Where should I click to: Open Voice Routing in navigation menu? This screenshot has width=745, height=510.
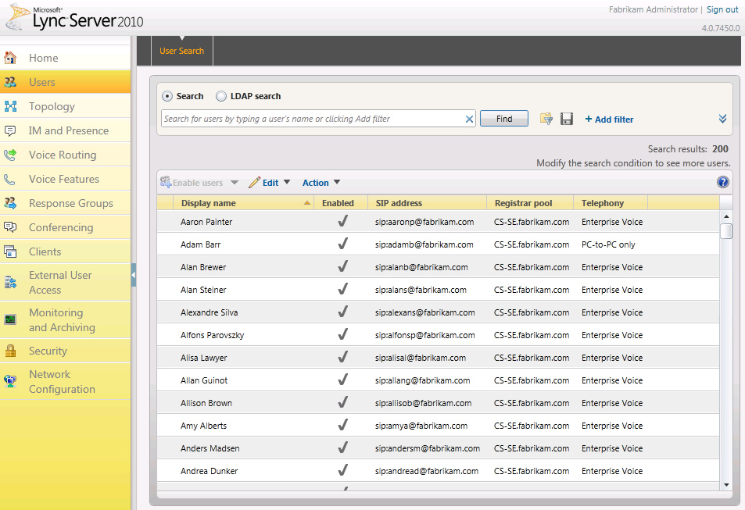coord(65,155)
